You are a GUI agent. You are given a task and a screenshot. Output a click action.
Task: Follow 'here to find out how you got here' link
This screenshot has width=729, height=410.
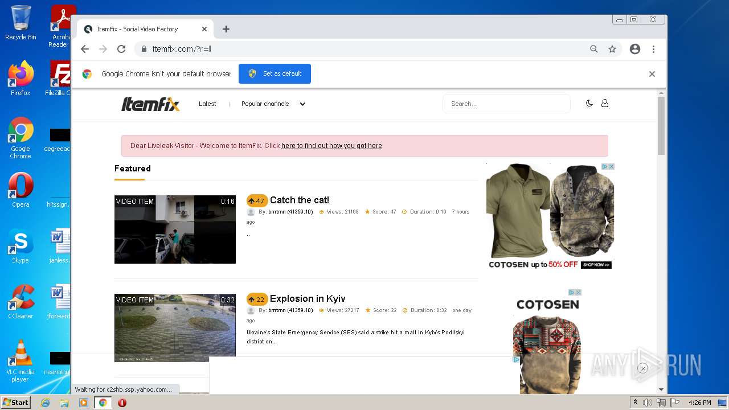[x=331, y=146]
